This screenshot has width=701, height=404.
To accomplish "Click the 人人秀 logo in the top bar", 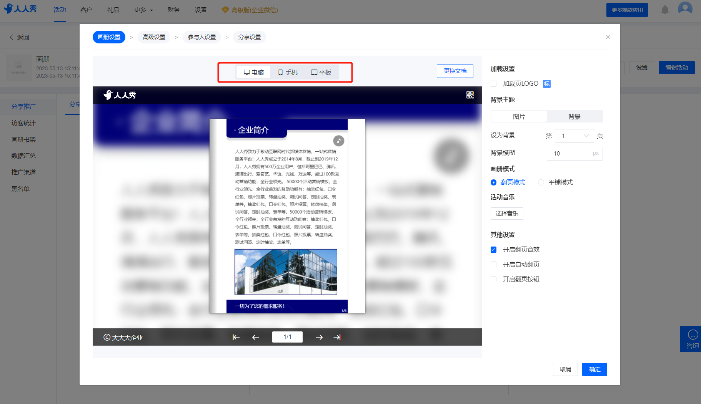I will click(20, 8).
